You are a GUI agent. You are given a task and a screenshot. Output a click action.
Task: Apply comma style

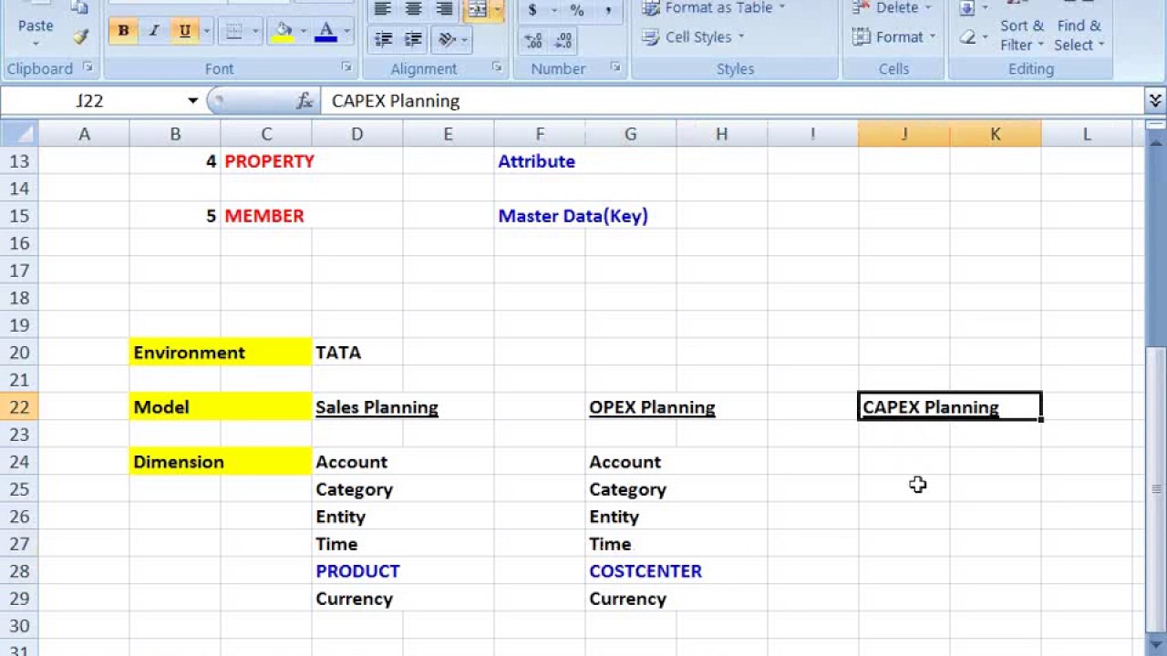tap(608, 10)
